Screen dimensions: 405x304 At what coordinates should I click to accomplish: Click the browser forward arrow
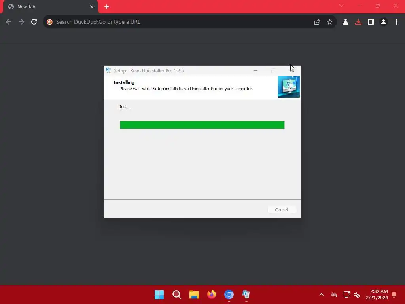click(x=21, y=22)
